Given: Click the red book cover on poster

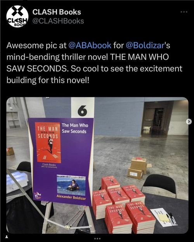Looking at the screenshot, I should [48, 143].
